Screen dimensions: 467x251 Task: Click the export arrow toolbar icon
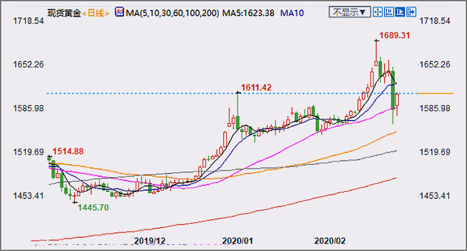[411, 12]
